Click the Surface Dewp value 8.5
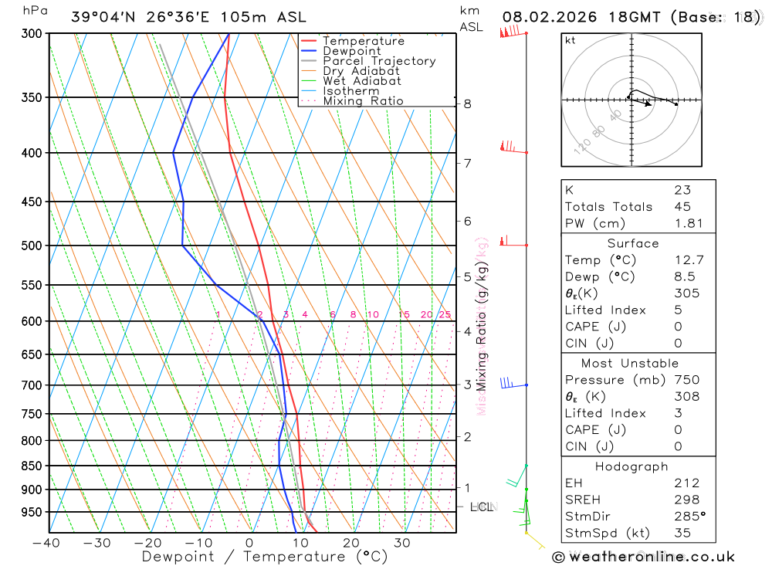 pyautogui.click(x=685, y=277)
